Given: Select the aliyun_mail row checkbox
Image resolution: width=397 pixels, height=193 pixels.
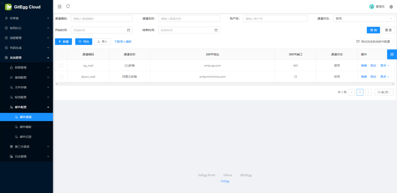Looking at the screenshot, I should 61,77.
